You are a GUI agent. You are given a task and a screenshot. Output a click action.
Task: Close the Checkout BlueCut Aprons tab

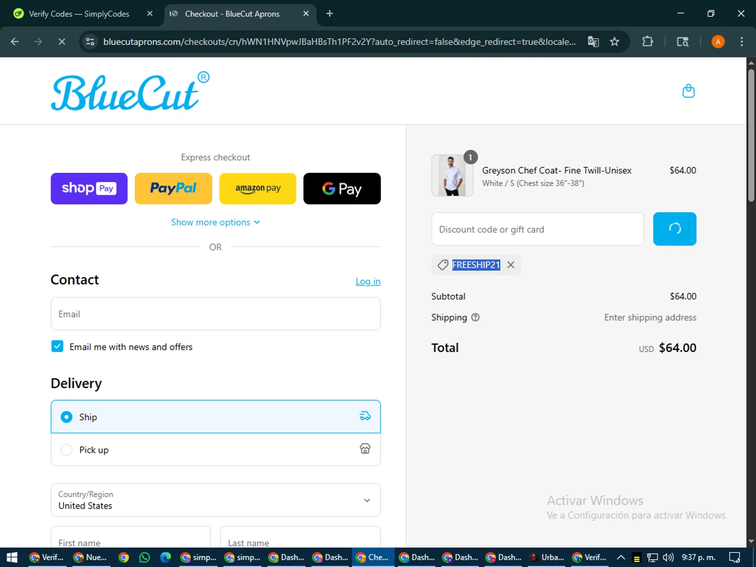(306, 14)
